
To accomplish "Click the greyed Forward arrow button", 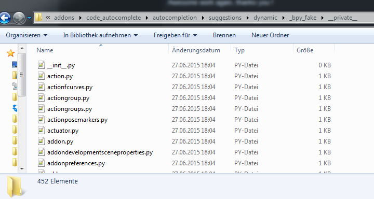I will (x=19, y=18).
